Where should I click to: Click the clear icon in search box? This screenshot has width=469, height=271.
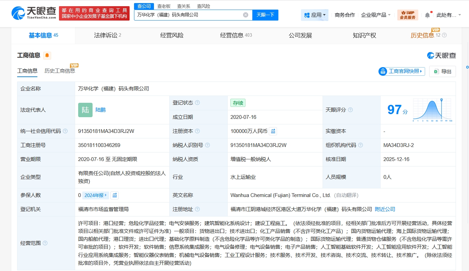click(x=245, y=15)
